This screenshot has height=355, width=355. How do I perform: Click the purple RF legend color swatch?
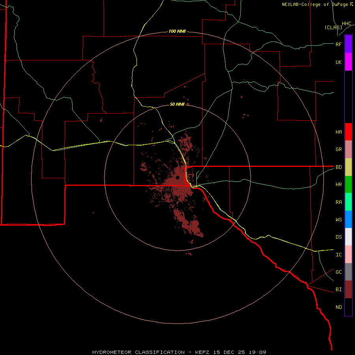(x=348, y=44)
